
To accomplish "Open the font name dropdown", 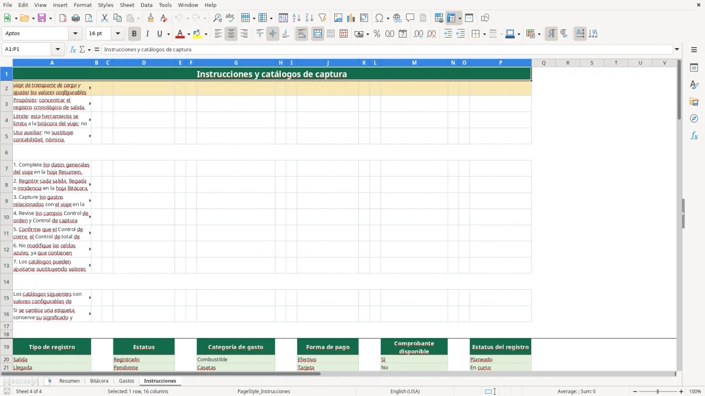I will coord(76,34).
